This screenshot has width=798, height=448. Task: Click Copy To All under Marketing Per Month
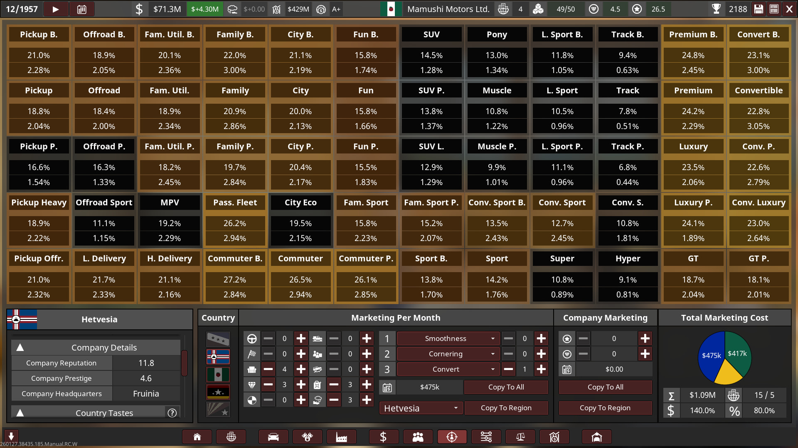tap(506, 387)
